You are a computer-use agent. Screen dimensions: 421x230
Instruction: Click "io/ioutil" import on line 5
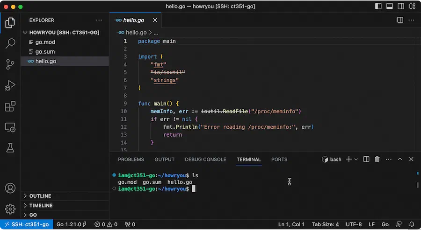168,72
